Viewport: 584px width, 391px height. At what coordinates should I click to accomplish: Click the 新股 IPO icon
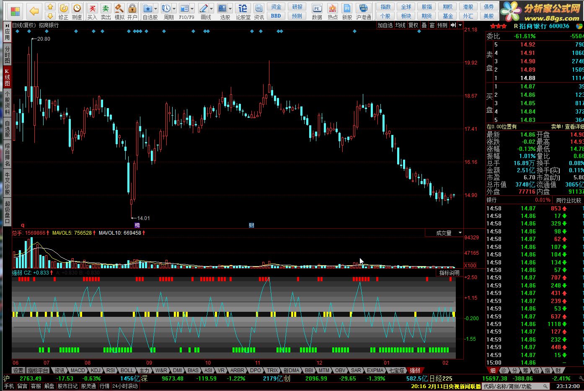click(347, 11)
